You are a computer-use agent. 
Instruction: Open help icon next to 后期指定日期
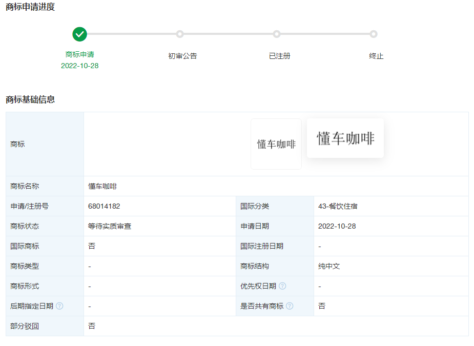coord(59,306)
